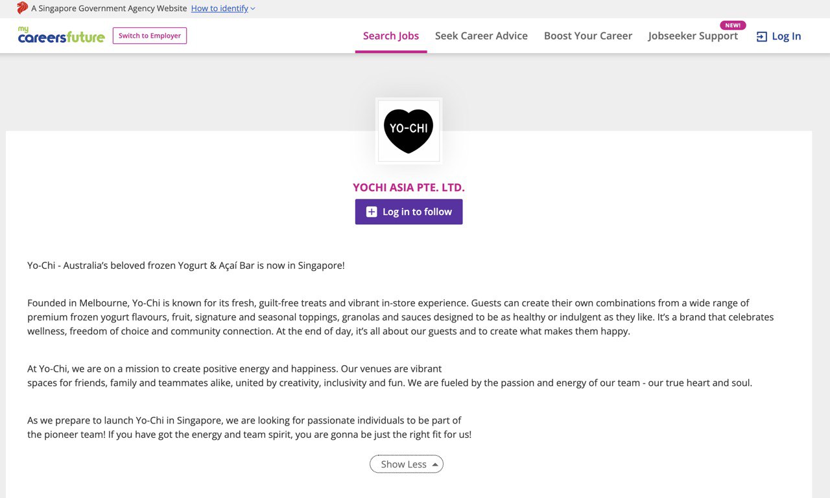Select the Search Jobs tab
This screenshot has height=498, width=830.
(391, 36)
